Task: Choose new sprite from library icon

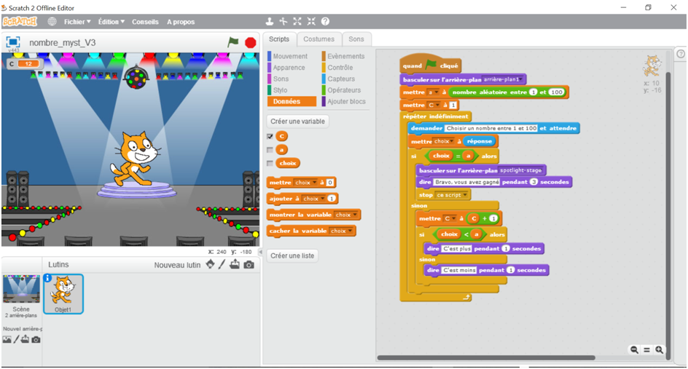Action: (211, 265)
